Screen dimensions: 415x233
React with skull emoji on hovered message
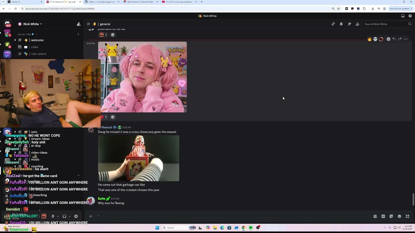click(x=375, y=39)
